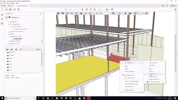Select the Fly navigation tool
Screen dimensions: 178x100
(x=76, y=13)
